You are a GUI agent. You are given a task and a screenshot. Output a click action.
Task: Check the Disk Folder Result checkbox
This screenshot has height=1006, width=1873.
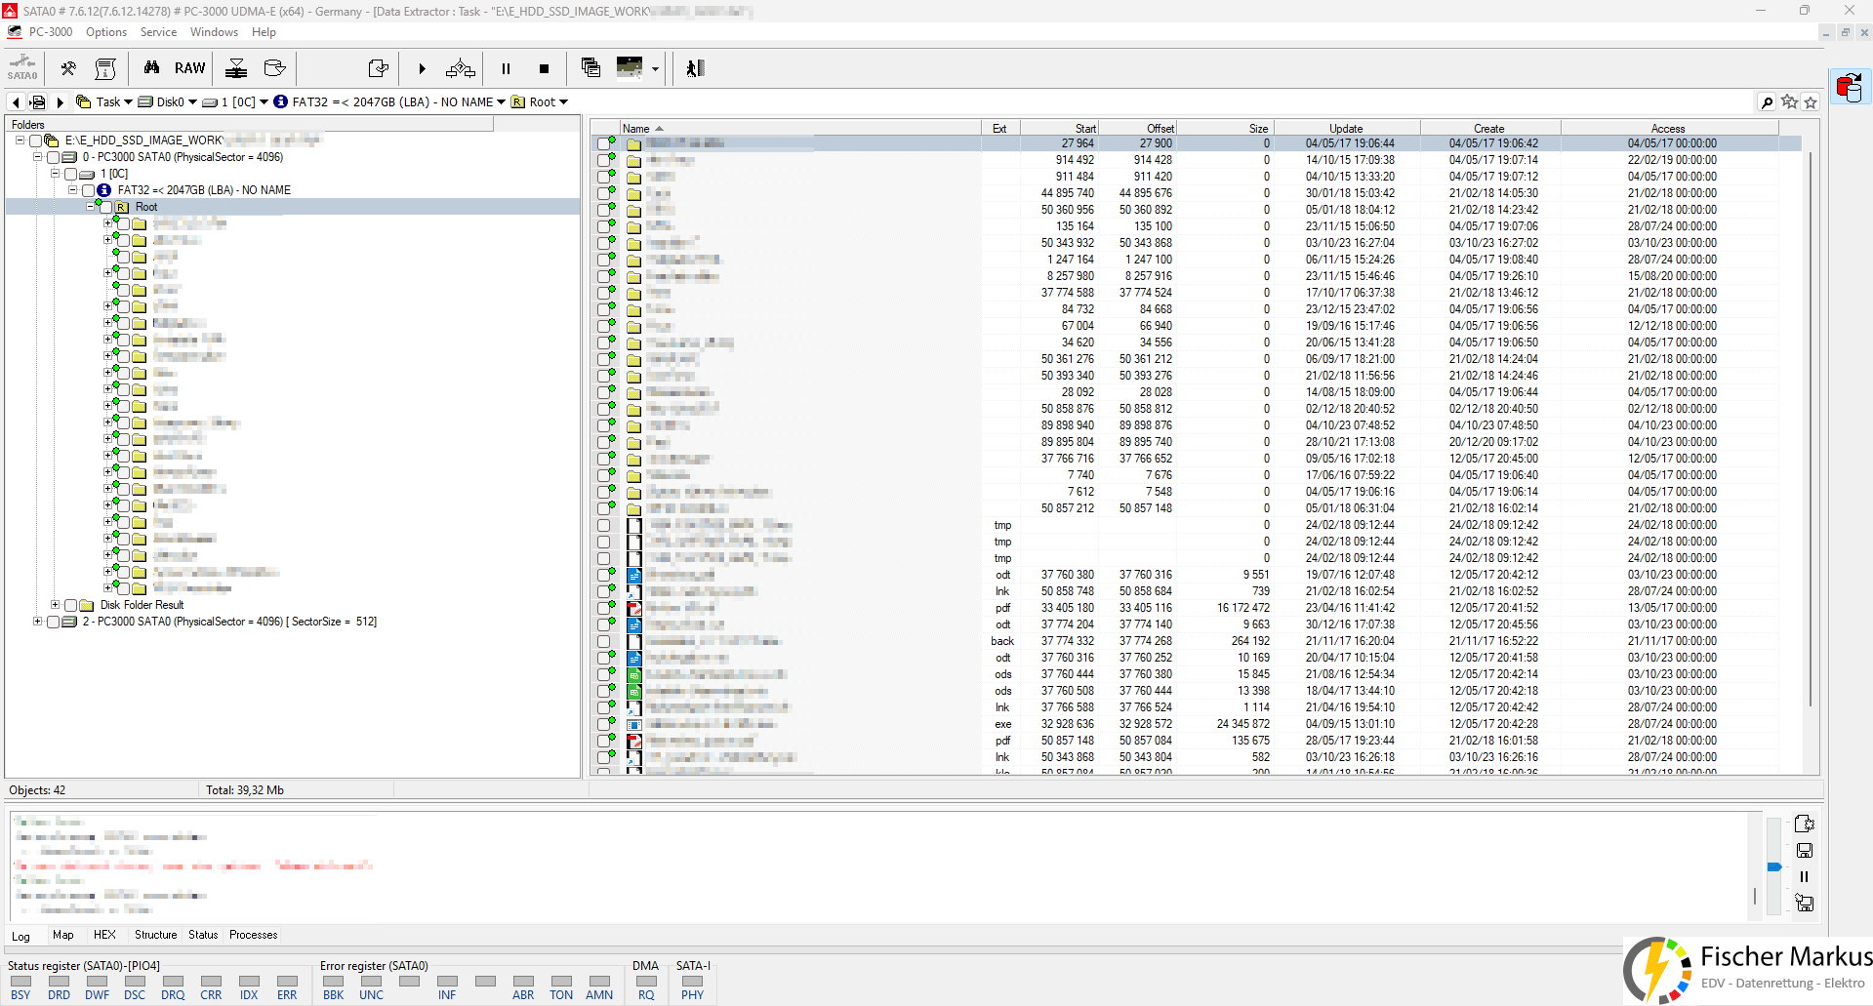tap(70, 605)
